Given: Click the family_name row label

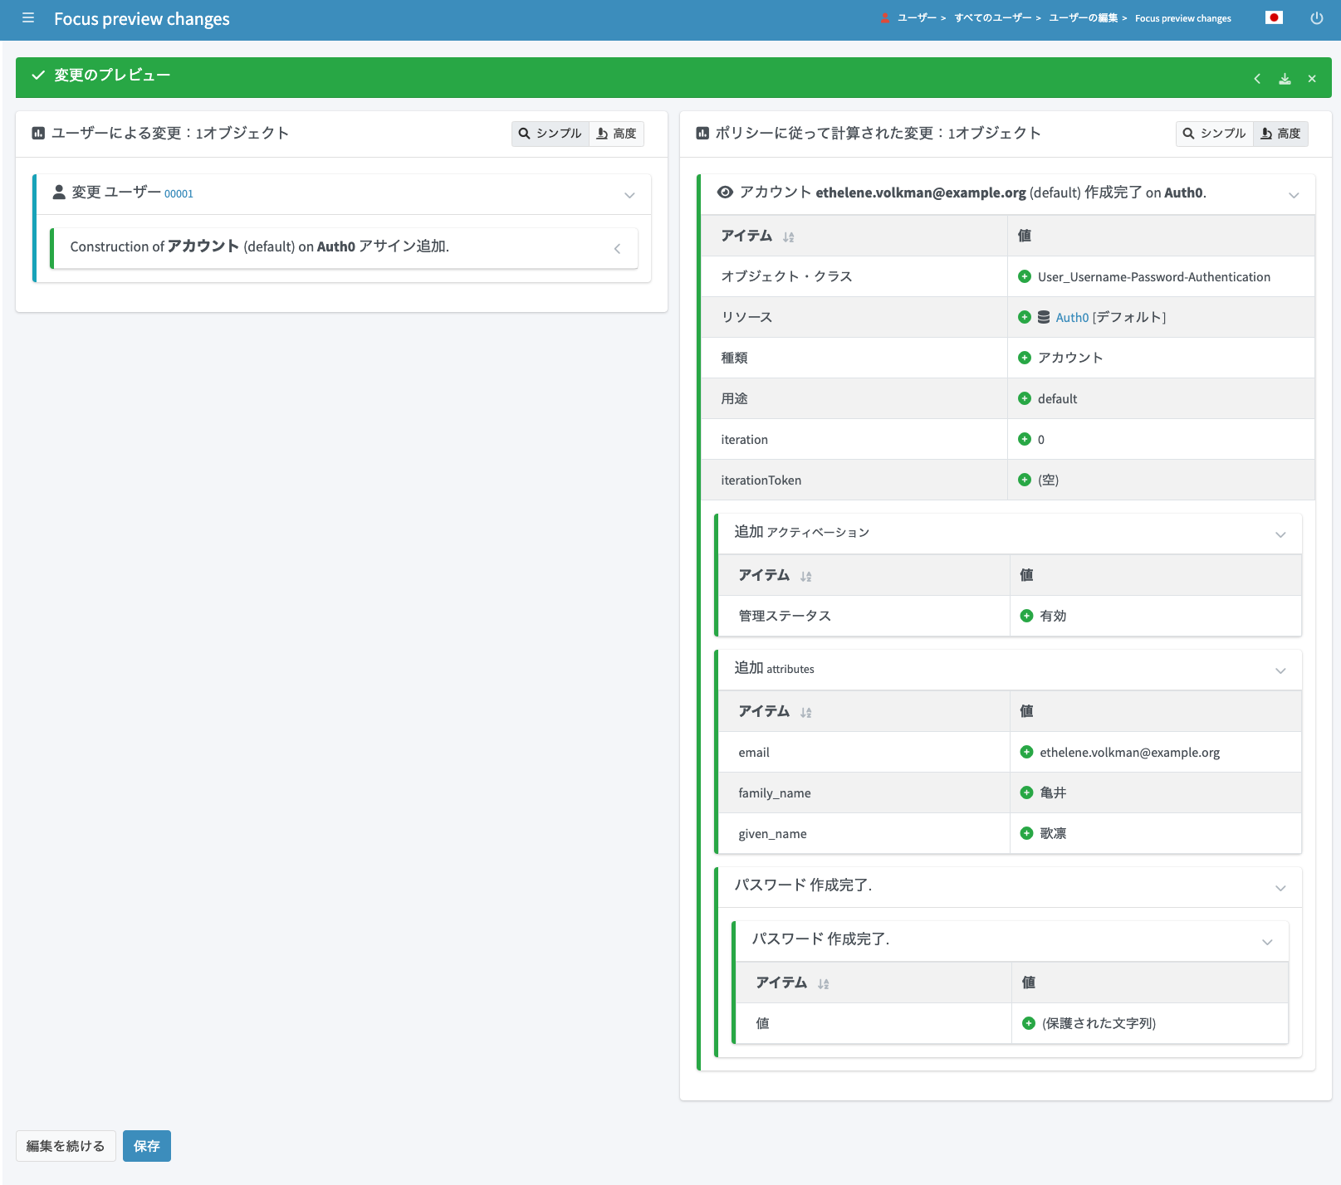Looking at the screenshot, I should click(775, 792).
